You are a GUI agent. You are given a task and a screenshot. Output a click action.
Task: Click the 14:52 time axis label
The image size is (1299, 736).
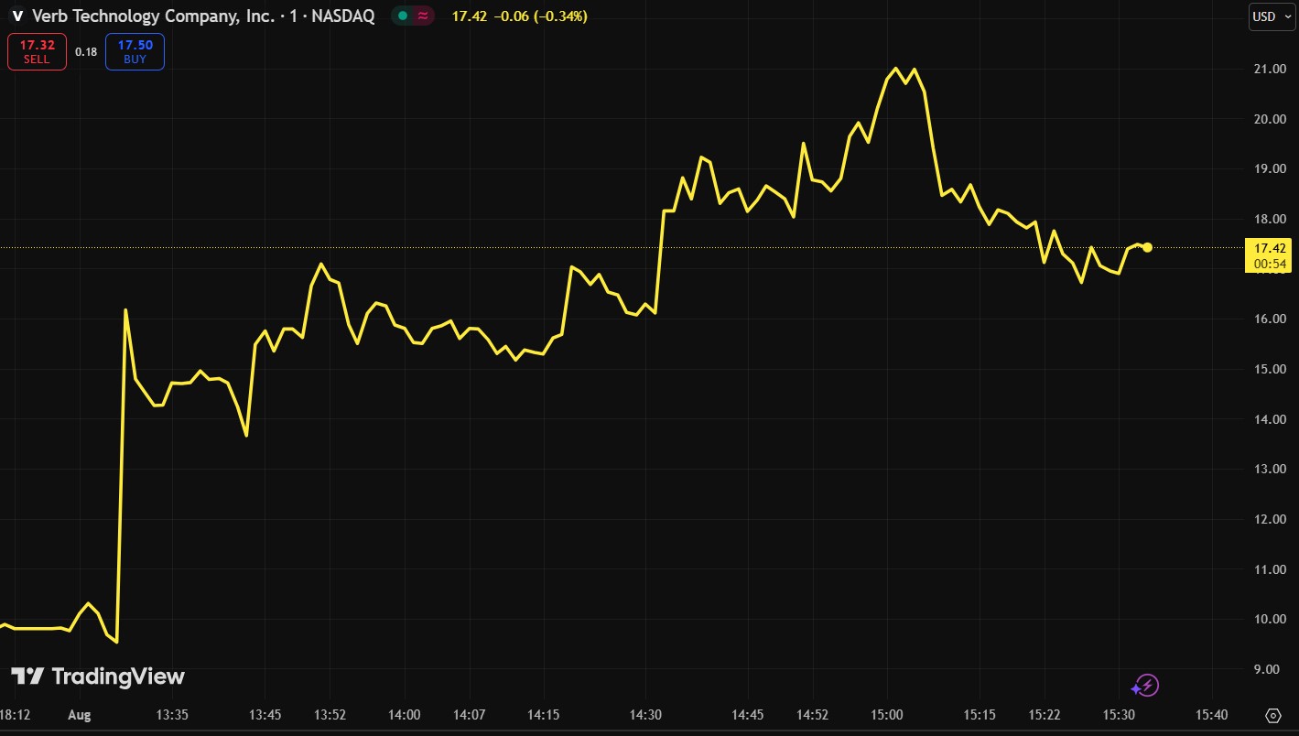pos(813,715)
